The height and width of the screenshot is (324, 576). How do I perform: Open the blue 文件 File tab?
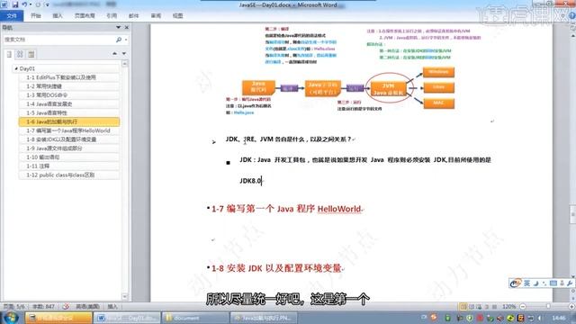[12, 16]
